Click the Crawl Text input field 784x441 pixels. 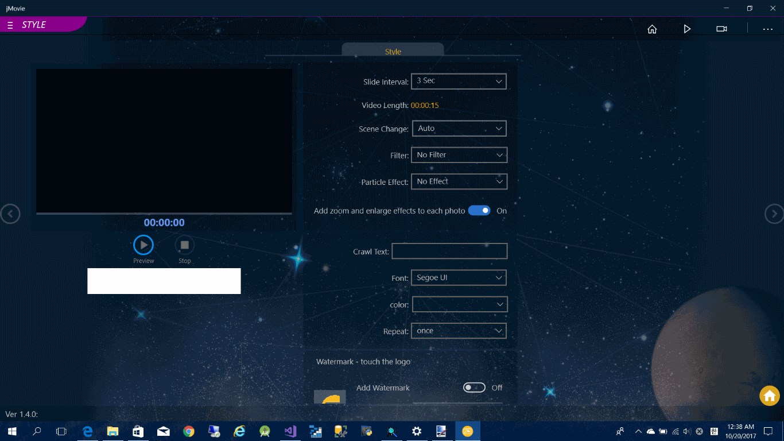pyautogui.click(x=449, y=251)
